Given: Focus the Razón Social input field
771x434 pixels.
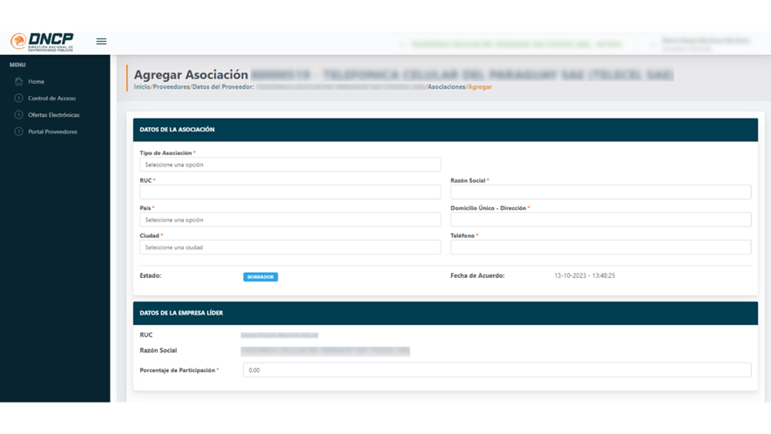Looking at the screenshot, I should coord(601,193).
